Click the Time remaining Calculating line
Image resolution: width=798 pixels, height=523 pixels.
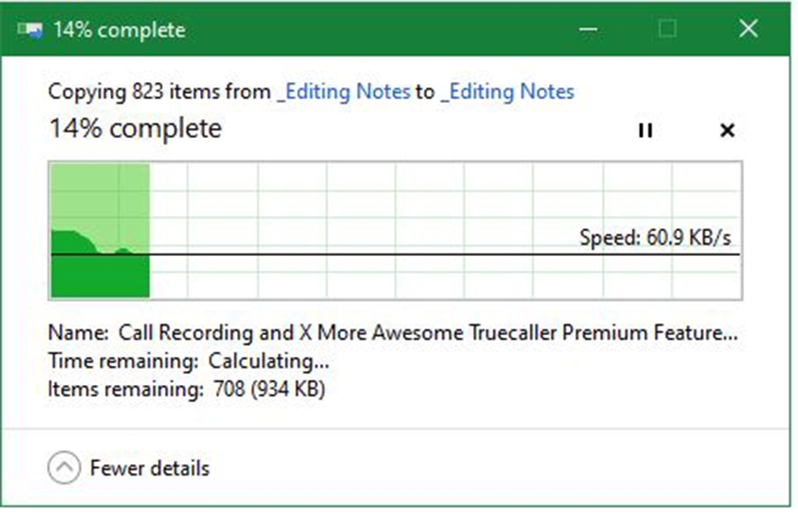coord(189,361)
